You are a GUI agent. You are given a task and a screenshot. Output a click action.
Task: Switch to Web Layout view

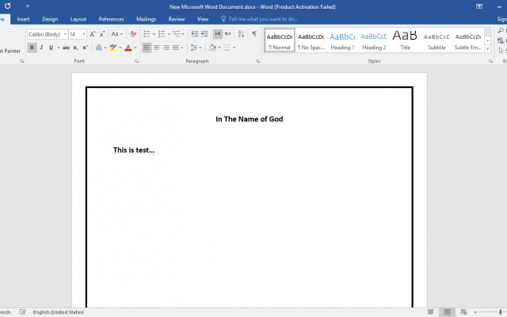coord(463,311)
